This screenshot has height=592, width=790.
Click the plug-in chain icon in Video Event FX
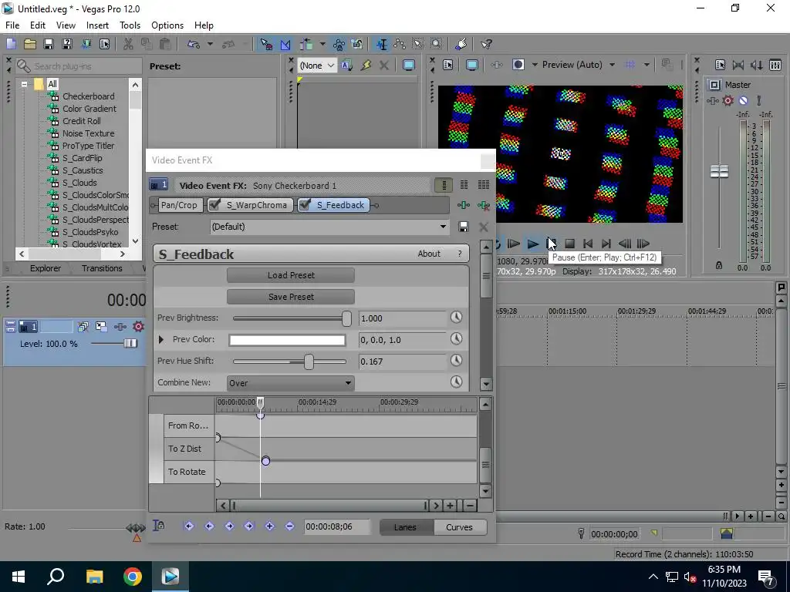click(464, 205)
